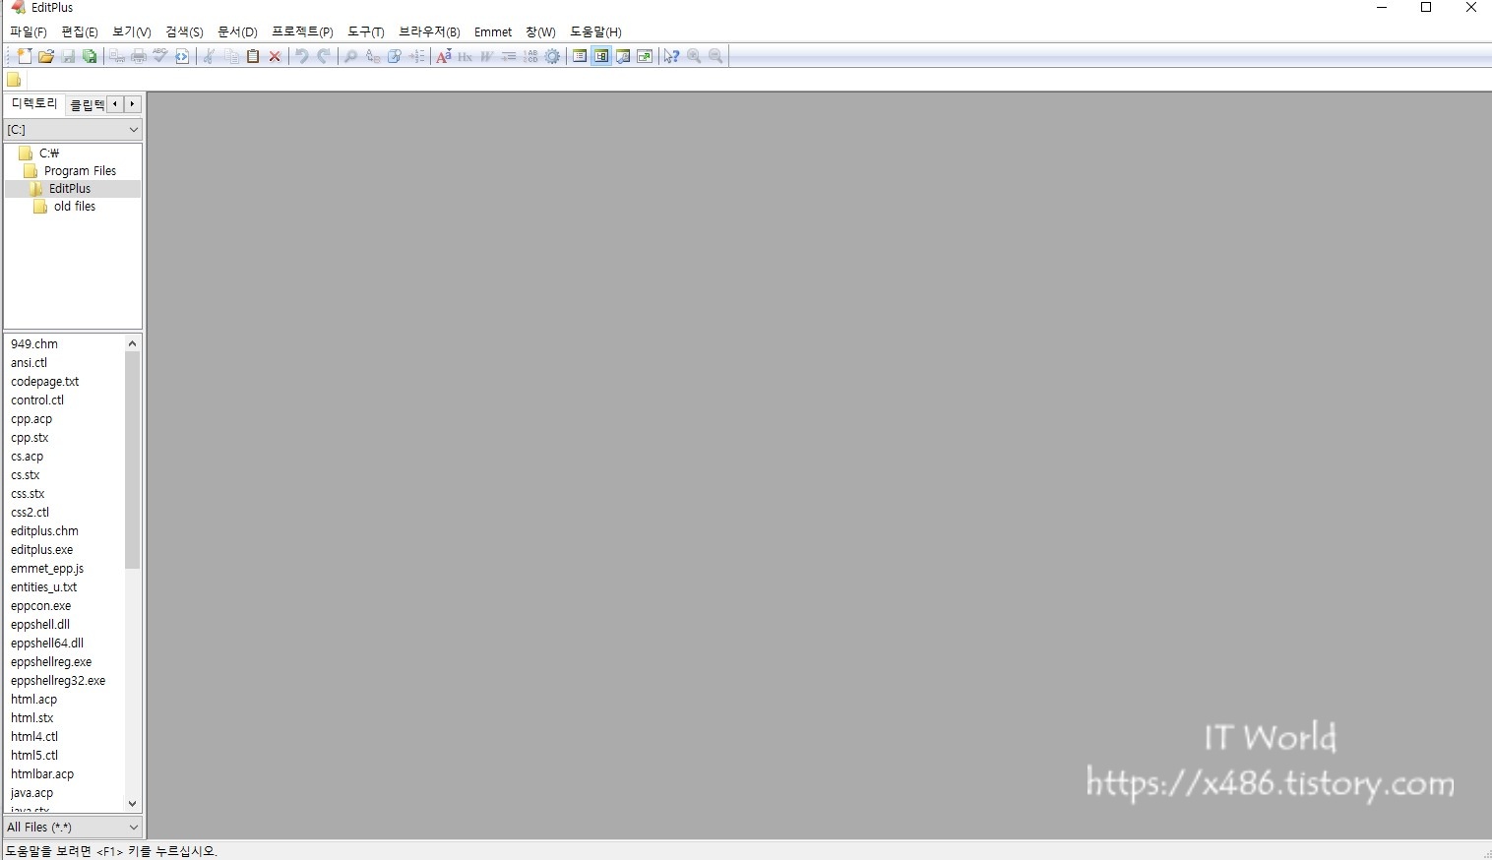Click the Redo arrow icon
Screen dimensions: 1492x860
pos(324,56)
